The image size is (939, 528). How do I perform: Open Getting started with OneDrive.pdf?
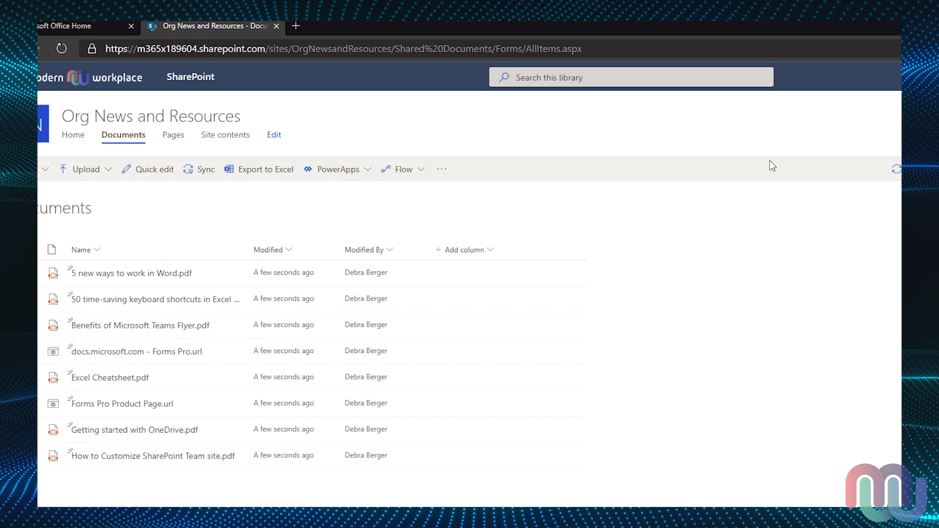point(134,430)
